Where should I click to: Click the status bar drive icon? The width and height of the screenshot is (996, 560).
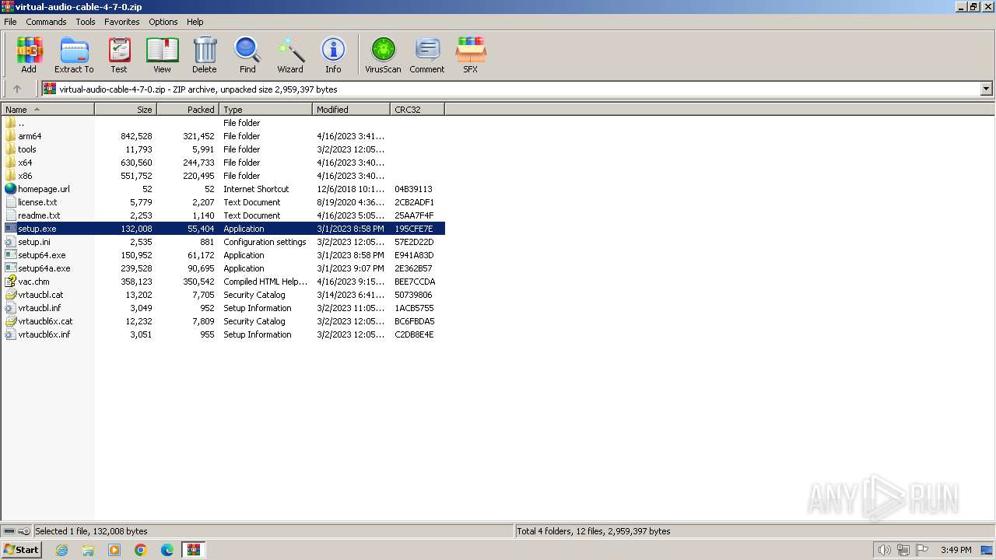[x=9, y=531]
